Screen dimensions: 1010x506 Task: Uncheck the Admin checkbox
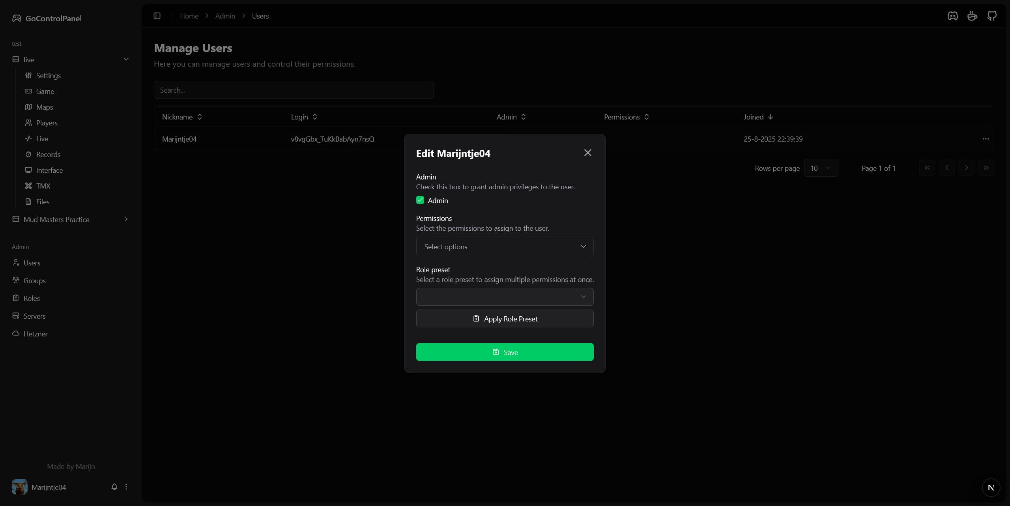[x=420, y=200]
